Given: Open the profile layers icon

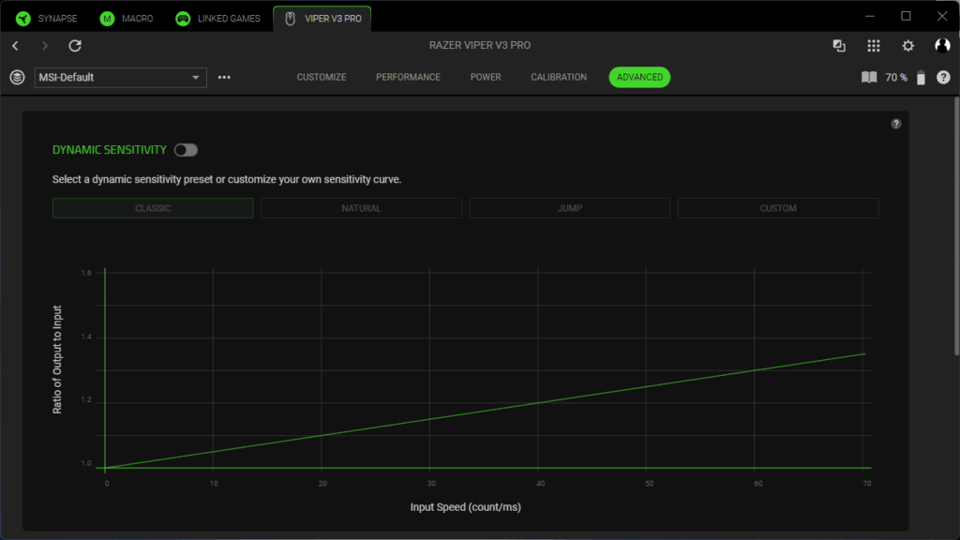Looking at the screenshot, I should point(17,77).
